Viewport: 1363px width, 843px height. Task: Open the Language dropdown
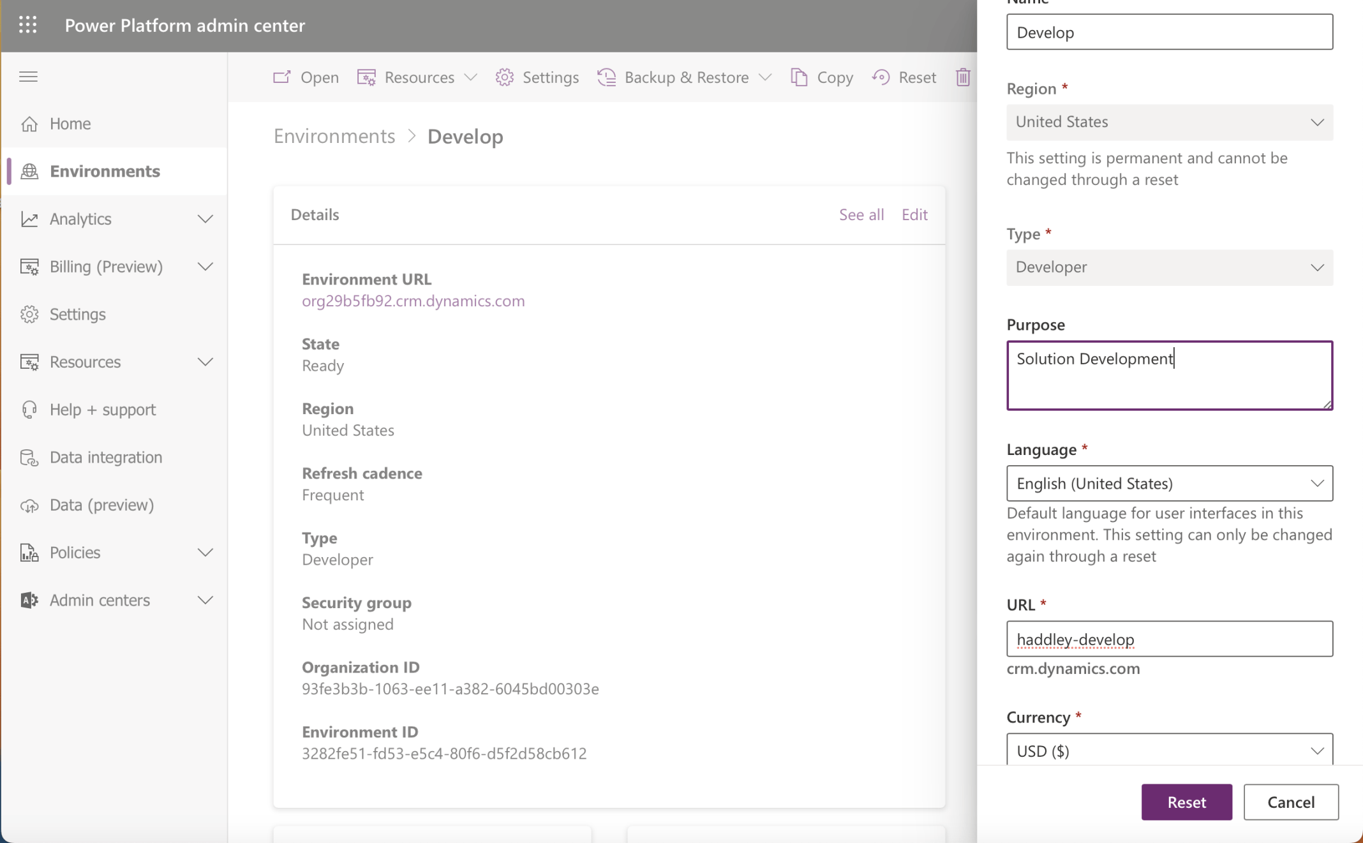1169,484
